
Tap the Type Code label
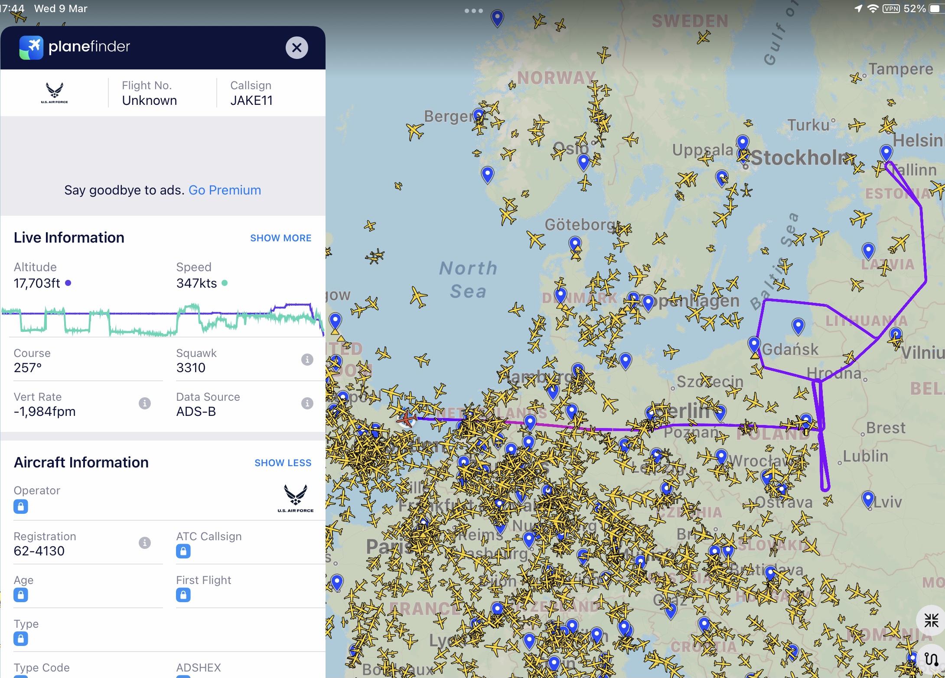[42, 668]
